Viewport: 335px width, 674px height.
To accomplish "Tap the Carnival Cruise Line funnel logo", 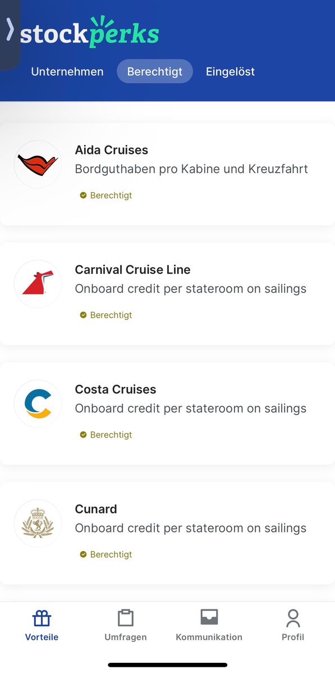I will [38, 284].
